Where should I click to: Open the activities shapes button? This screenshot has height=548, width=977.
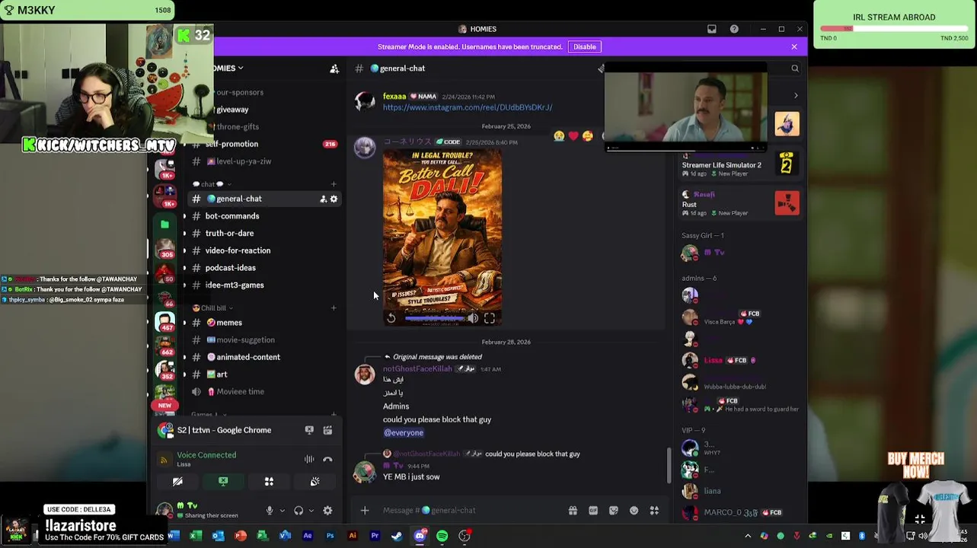(269, 481)
